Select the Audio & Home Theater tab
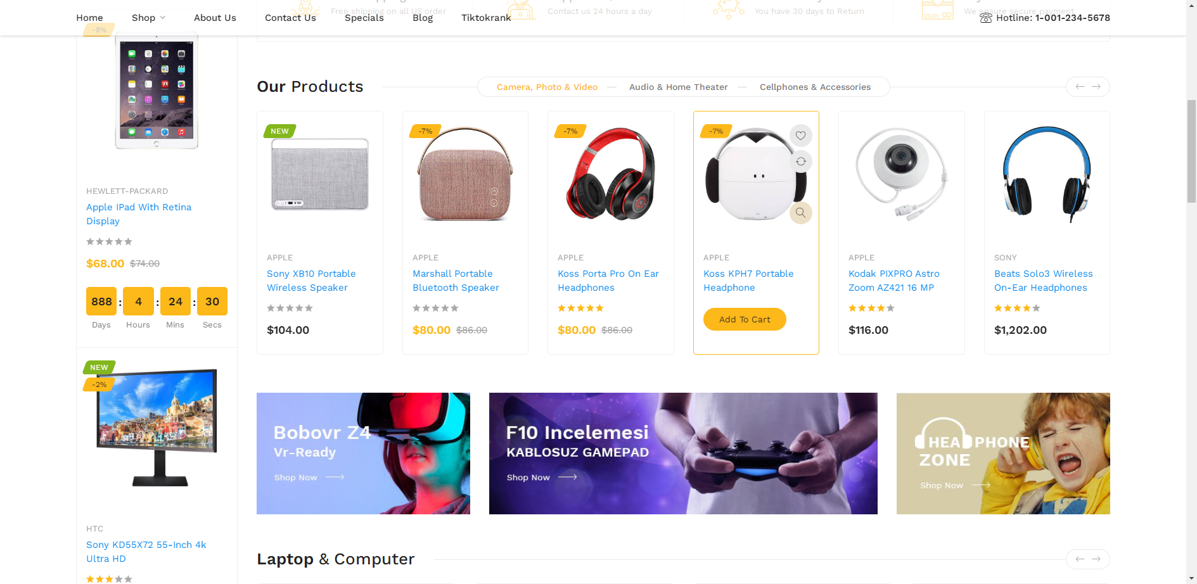1197x584 pixels. click(678, 87)
